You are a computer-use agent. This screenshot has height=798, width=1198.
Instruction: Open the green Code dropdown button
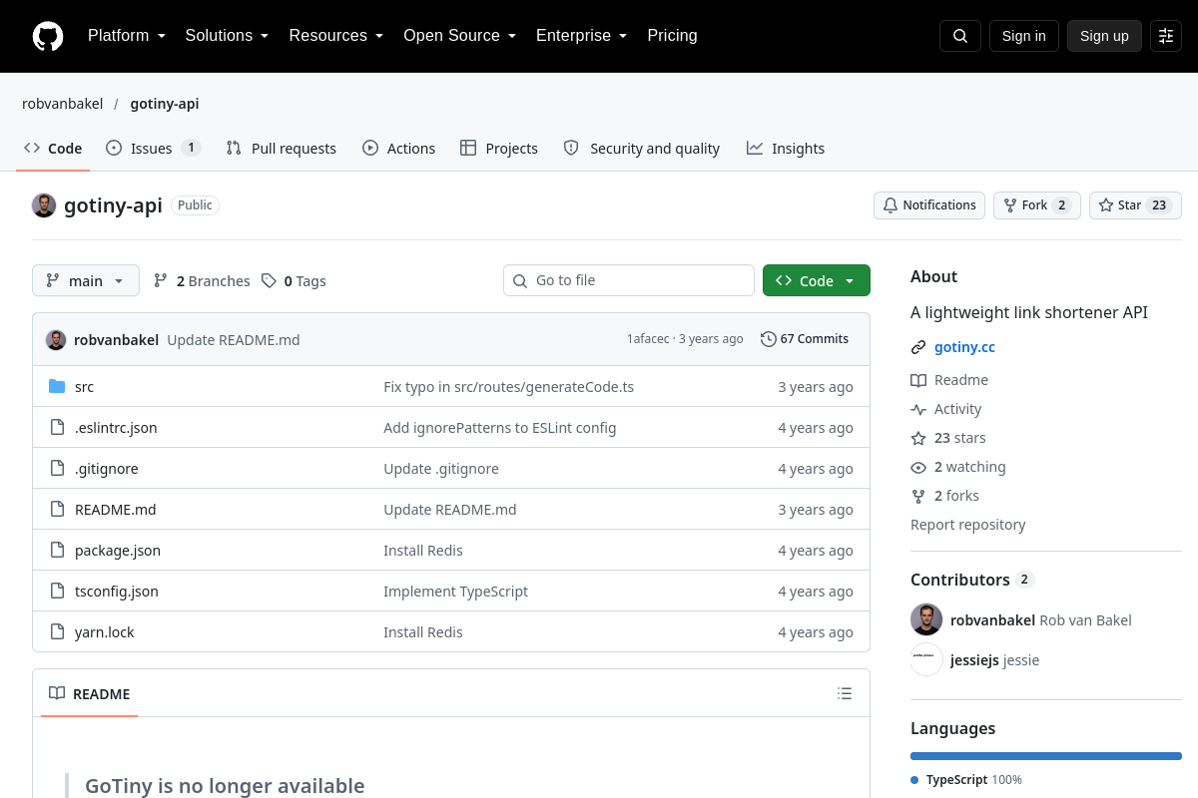click(x=817, y=281)
